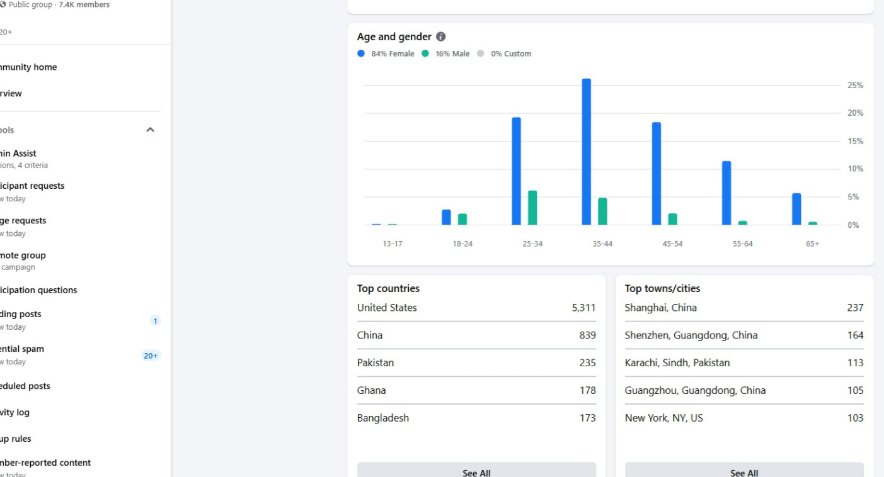See all top towns/cities
Viewport: 884px width, 477px height.
click(743, 472)
